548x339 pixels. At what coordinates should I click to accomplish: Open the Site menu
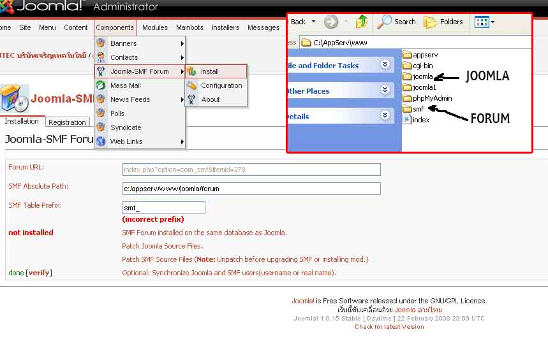coord(25,27)
